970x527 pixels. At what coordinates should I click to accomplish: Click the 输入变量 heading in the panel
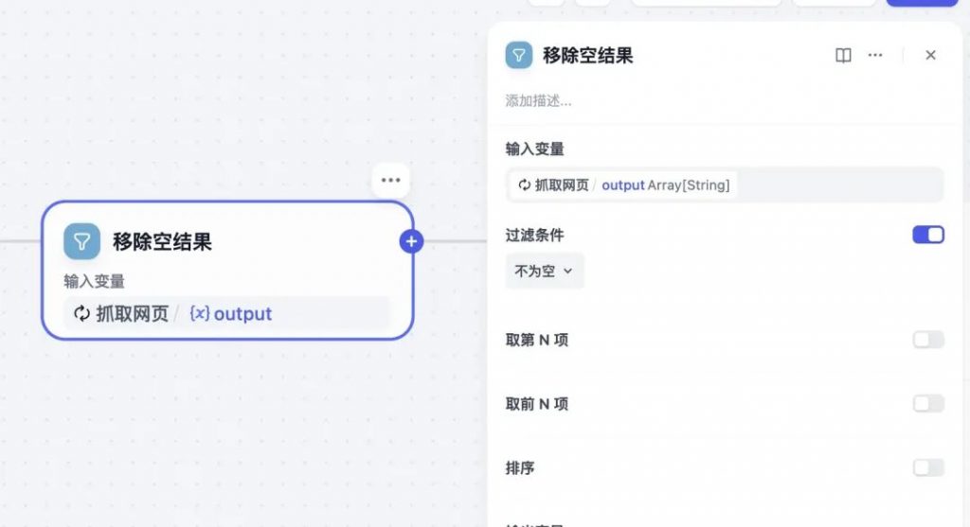[534, 149]
